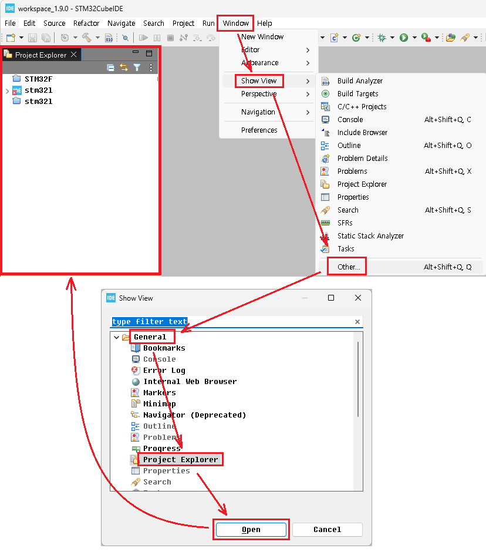Click the Show View dialog vertical scrollbar

358,379
